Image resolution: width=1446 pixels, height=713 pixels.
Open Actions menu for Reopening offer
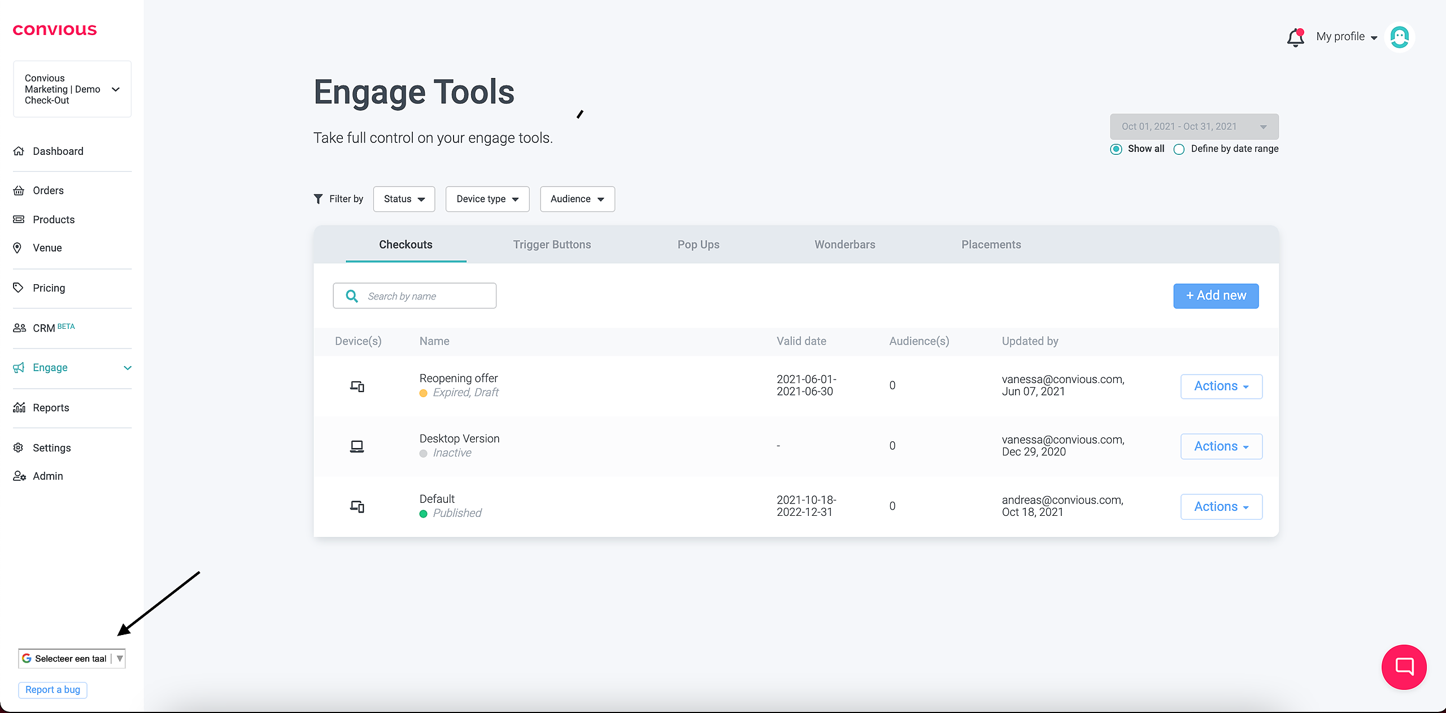tap(1221, 386)
